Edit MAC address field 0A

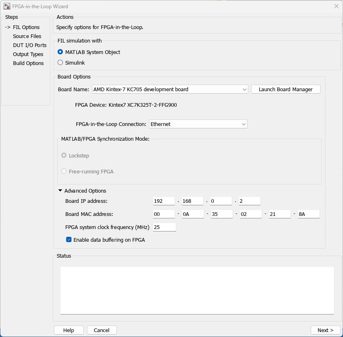pos(193,214)
